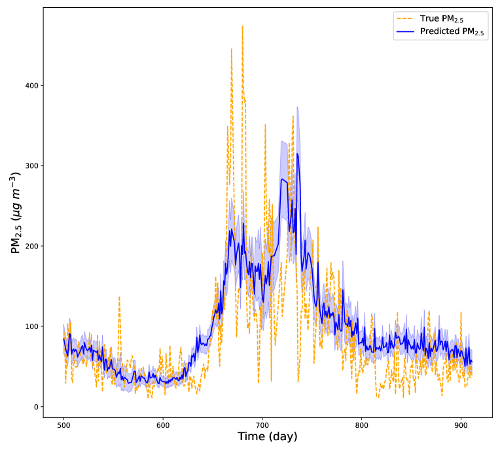
Task: Click the blue predicted peak near 315
Action: tap(298, 154)
